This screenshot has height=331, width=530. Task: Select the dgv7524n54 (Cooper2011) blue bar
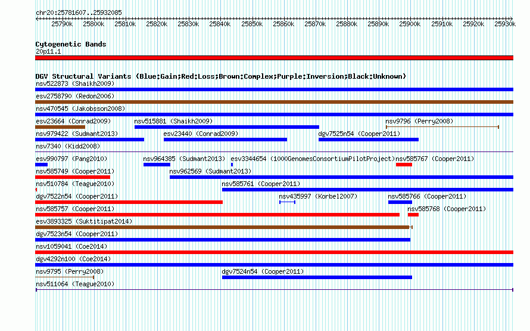tap(317, 277)
